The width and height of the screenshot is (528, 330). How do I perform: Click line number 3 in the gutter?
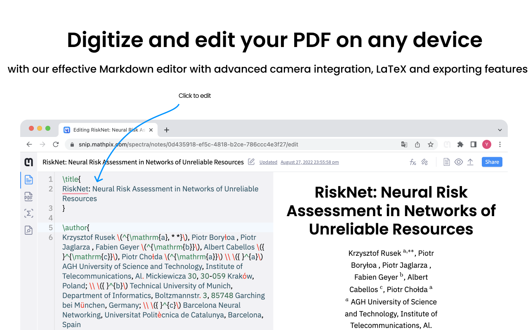[x=50, y=208]
